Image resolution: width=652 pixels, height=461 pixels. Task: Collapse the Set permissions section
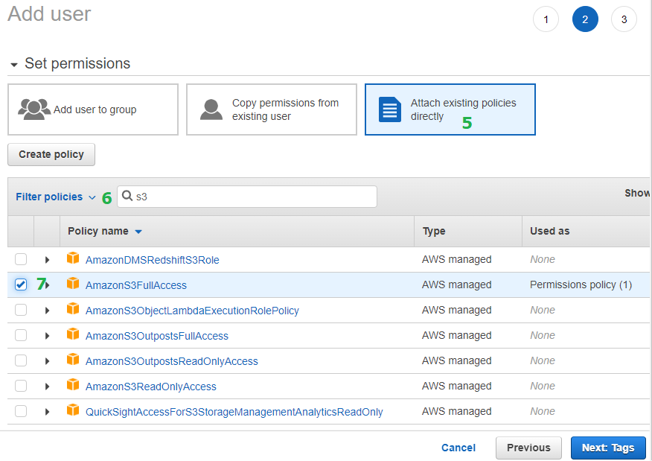point(14,65)
